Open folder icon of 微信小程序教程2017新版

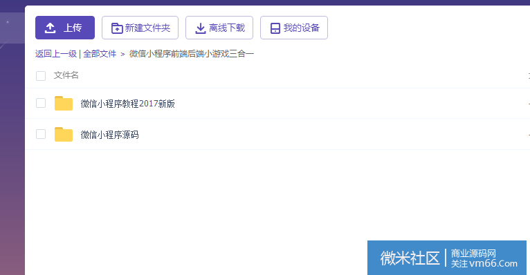point(64,103)
